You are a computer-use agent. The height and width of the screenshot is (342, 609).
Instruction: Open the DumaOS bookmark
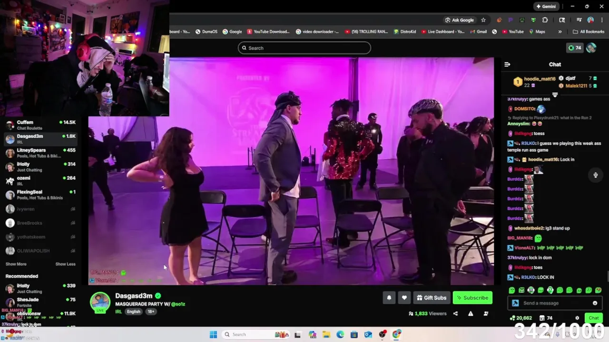(206, 32)
